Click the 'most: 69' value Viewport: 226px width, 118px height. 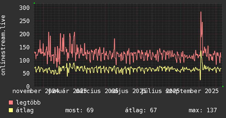pyautogui.click(x=79, y=110)
